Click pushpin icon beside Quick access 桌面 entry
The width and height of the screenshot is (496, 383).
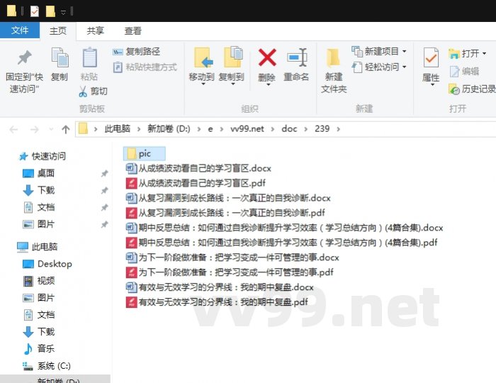pos(104,174)
